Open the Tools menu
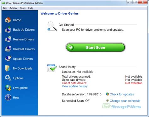 (22, 8)
